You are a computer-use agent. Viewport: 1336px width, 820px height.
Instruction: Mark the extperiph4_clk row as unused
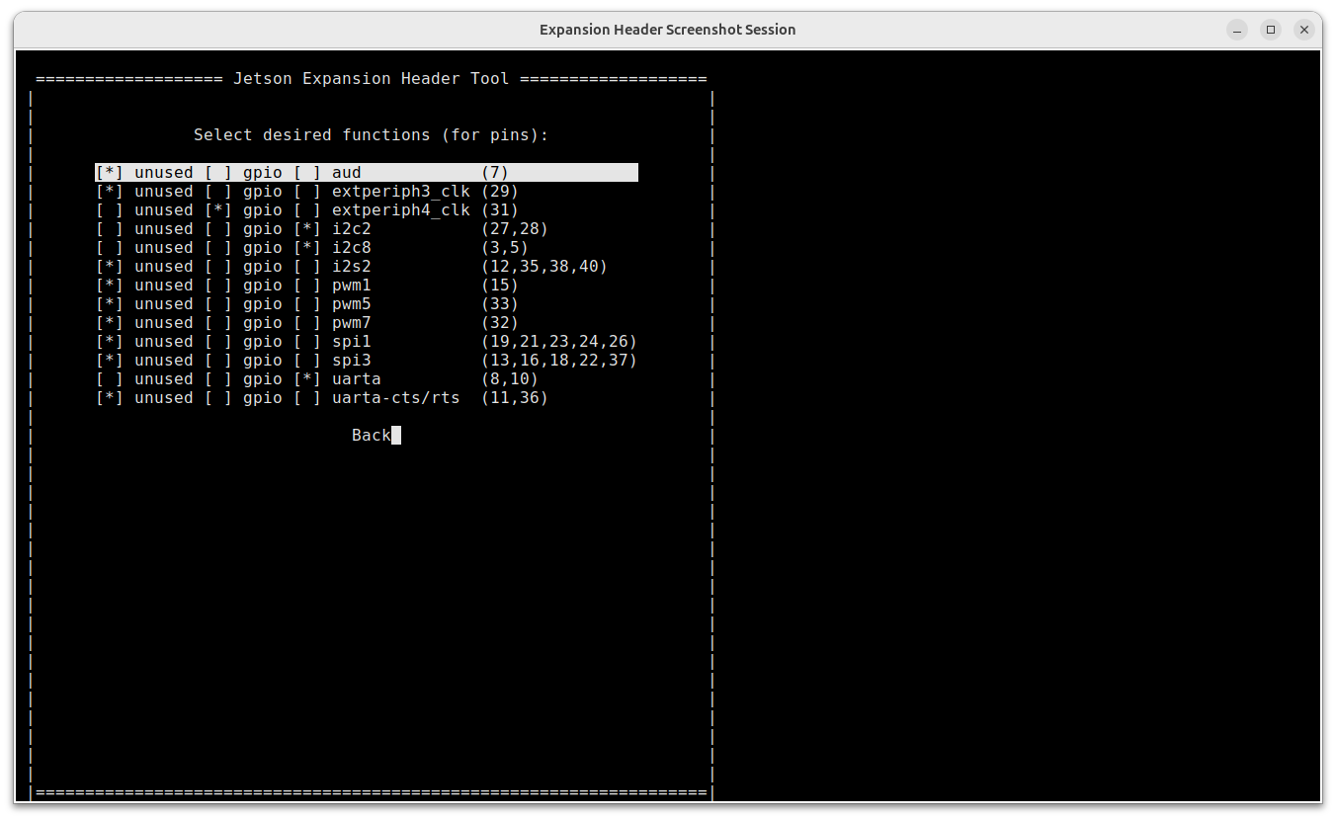point(110,210)
